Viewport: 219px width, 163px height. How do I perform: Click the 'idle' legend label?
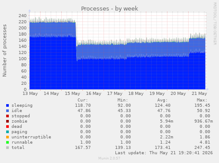coord(17,111)
